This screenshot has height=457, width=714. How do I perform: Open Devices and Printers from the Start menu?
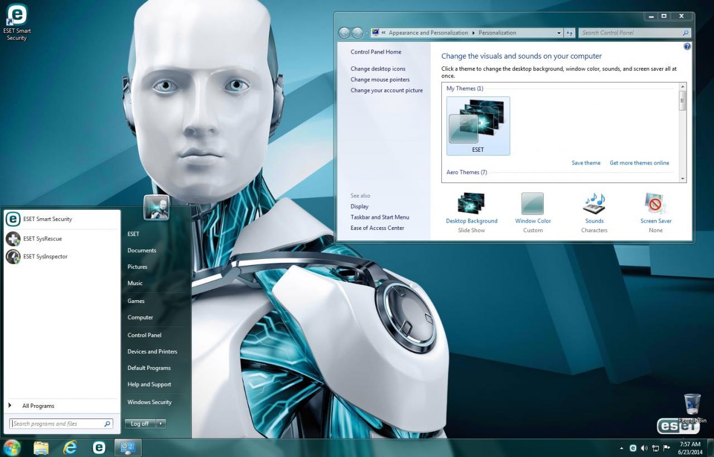point(152,352)
